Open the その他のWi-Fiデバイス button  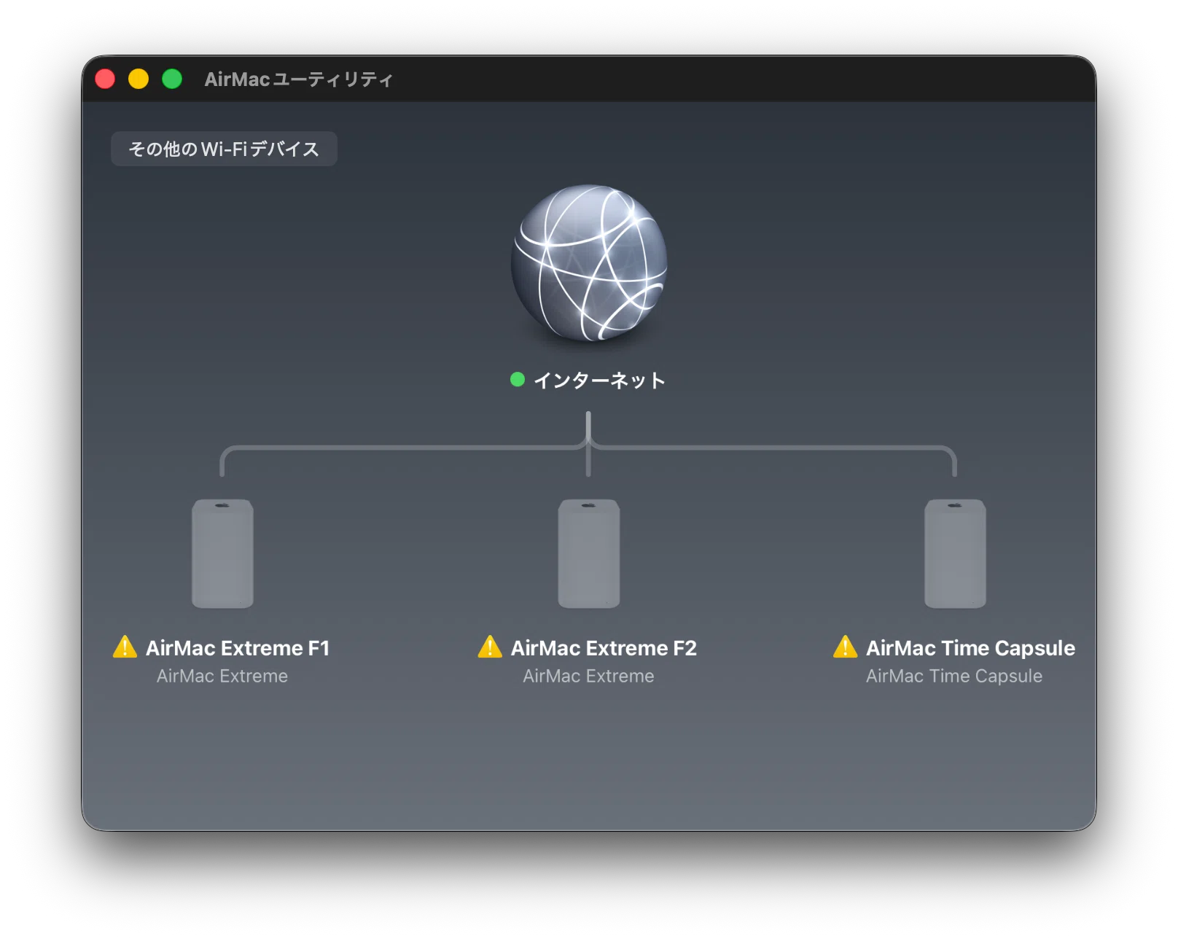(224, 149)
